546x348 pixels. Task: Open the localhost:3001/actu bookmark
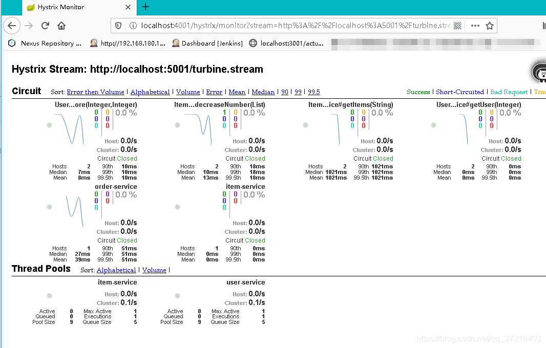(x=286, y=43)
